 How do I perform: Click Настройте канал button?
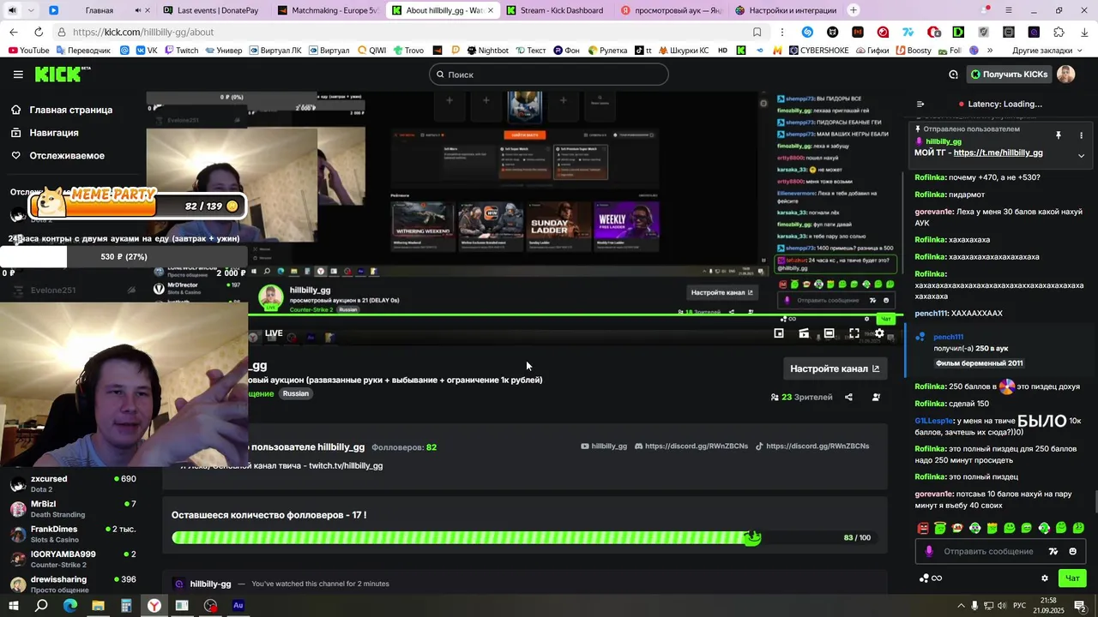(x=834, y=368)
